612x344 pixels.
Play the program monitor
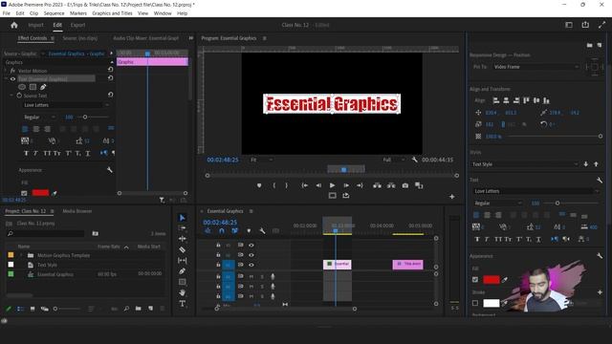[332, 185]
